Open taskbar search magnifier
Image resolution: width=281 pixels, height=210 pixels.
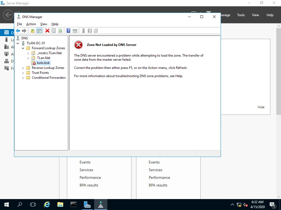point(20,205)
